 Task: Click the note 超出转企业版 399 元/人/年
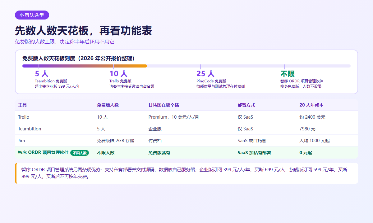[58, 86]
